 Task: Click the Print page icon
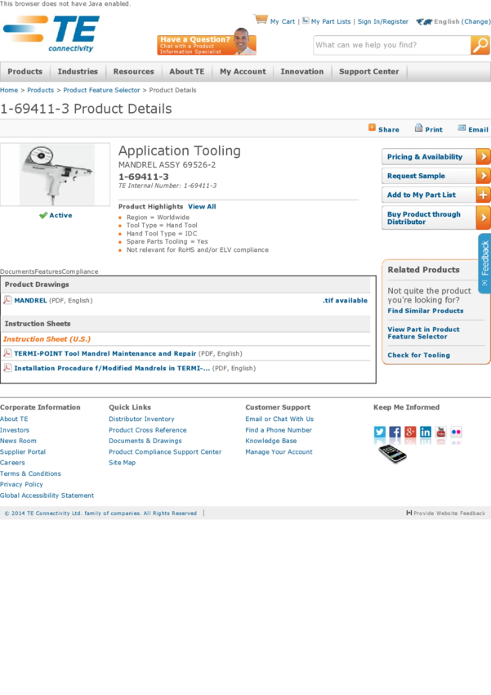tap(419, 128)
